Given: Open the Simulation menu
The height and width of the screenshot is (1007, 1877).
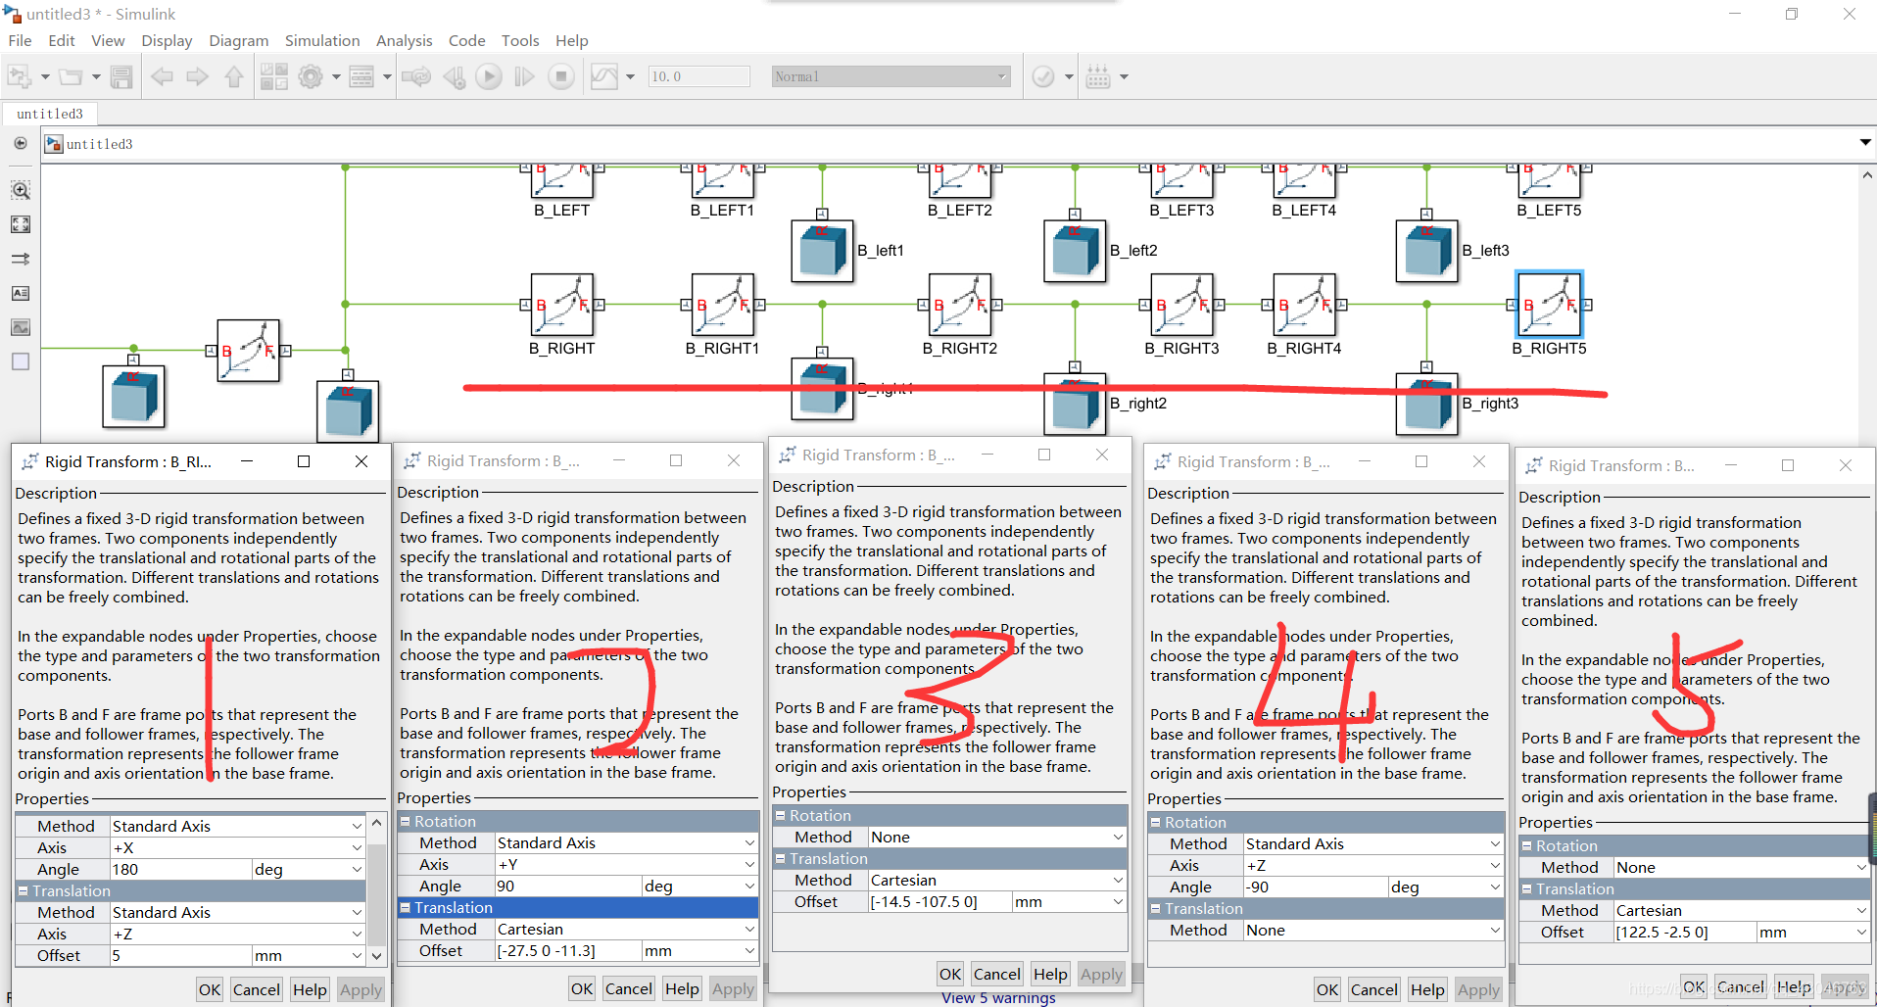Looking at the screenshot, I should (322, 40).
